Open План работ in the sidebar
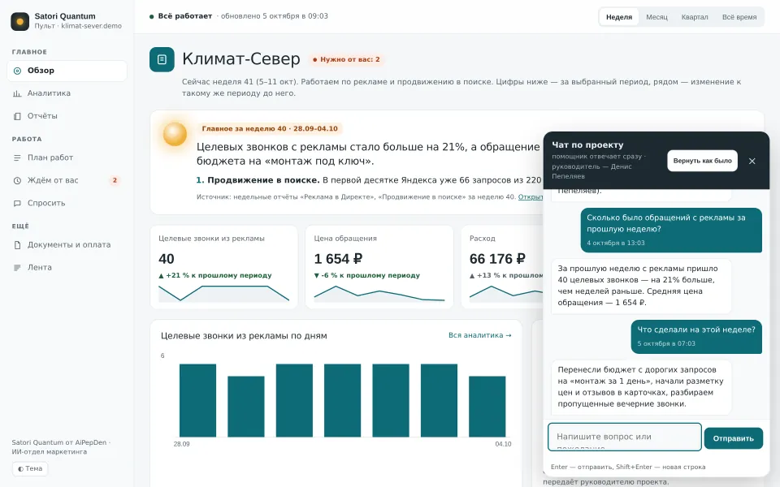Screen dimensions: 780x487 coord(67,157)
